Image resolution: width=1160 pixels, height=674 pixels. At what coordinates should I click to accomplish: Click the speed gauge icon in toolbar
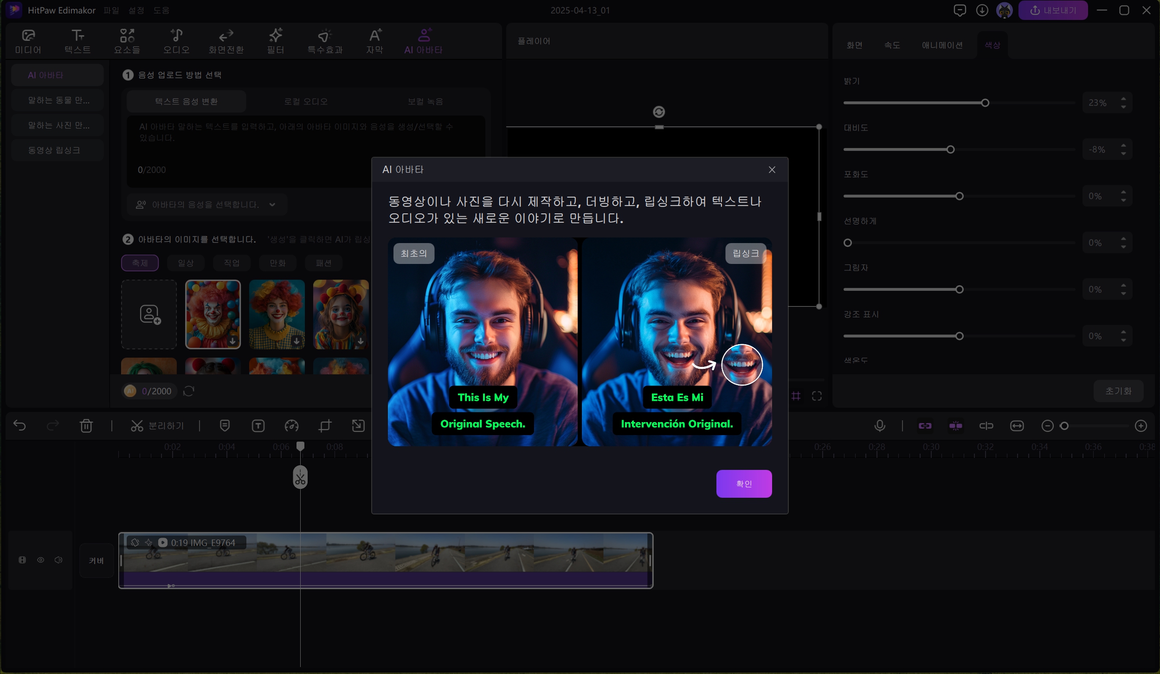point(291,425)
